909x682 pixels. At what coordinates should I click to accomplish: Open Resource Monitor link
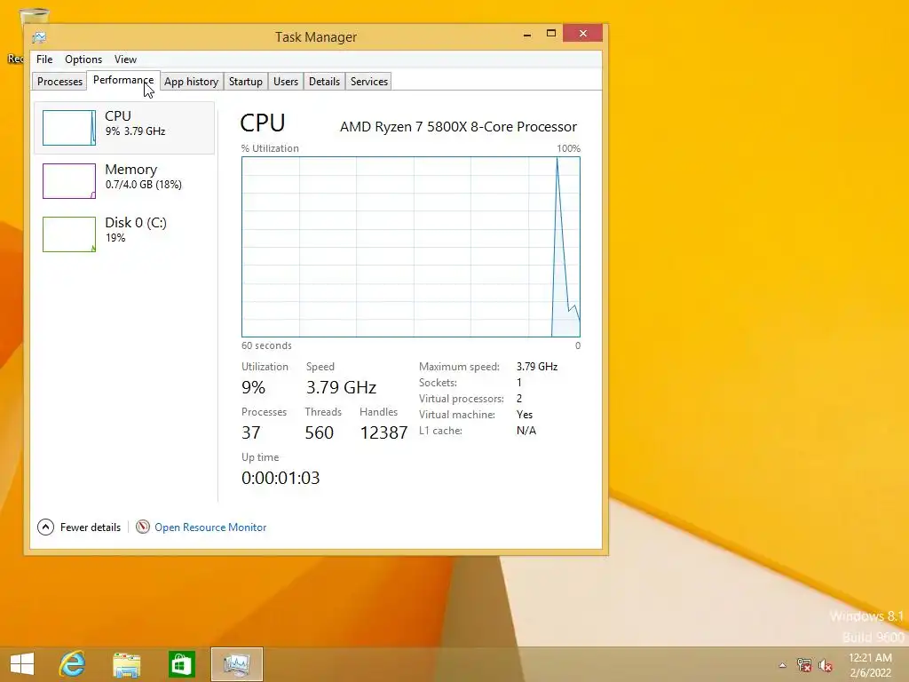pyautogui.click(x=210, y=527)
